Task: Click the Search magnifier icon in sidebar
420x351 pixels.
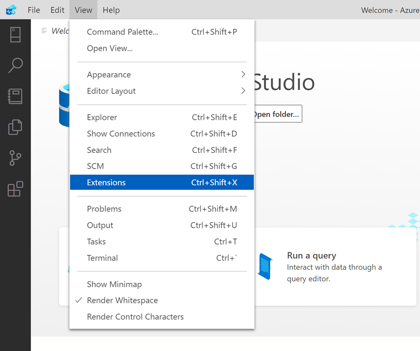Action: tap(15, 65)
